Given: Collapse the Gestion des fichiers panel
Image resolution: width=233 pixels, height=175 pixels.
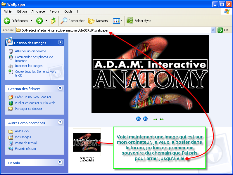Looking at the screenshot, I should click(60, 88).
